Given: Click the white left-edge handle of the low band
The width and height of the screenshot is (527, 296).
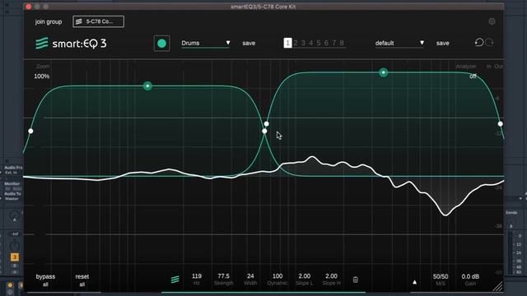Looking at the screenshot, I should (30, 131).
